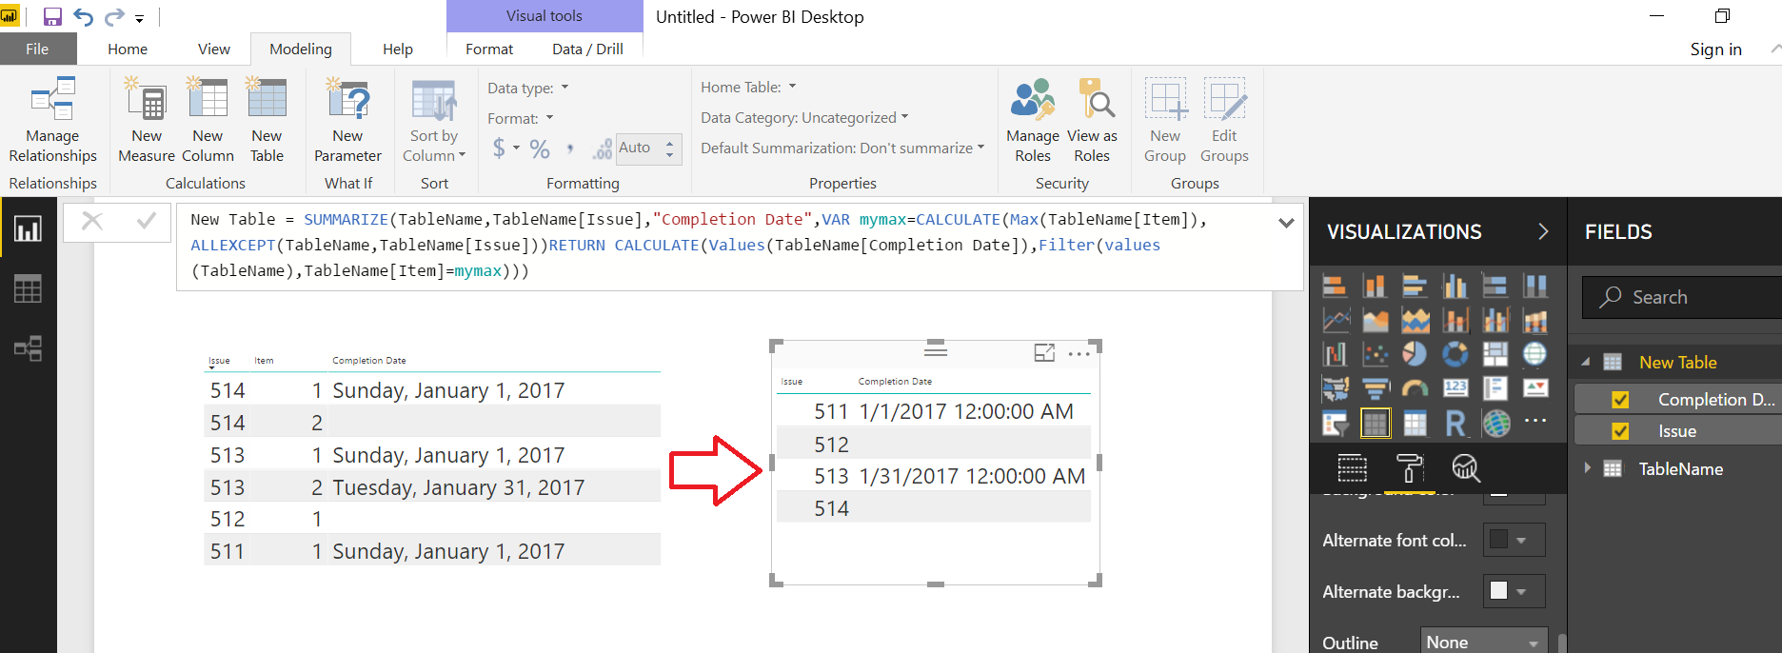The image size is (1782, 653).
Task: Select the Pie chart visual
Action: tap(1415, 354)
